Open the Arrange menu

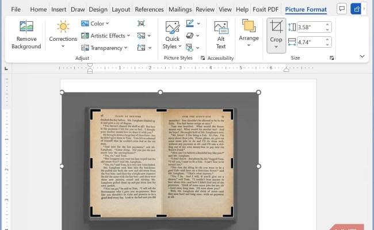[x=249, y=33]
